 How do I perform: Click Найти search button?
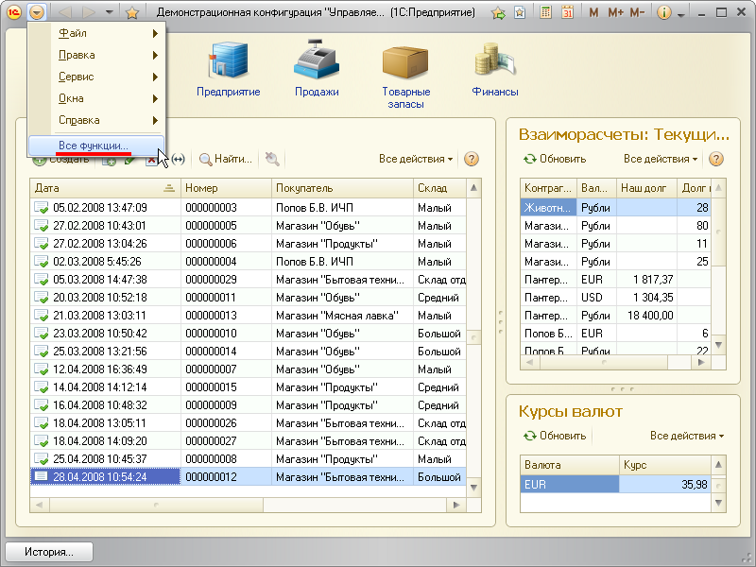click(x=225, y=159)
